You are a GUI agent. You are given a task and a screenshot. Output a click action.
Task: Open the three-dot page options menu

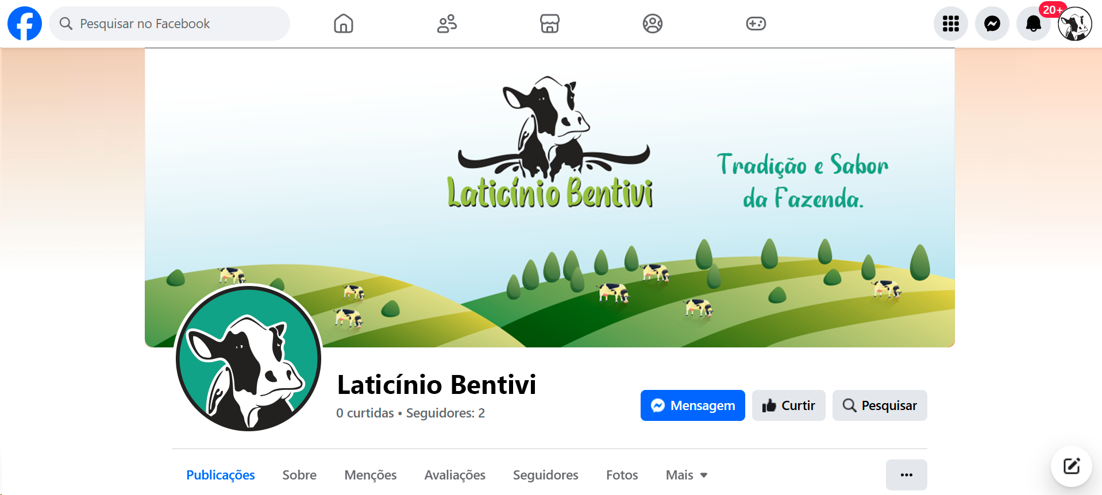click(x=907, y=475)
